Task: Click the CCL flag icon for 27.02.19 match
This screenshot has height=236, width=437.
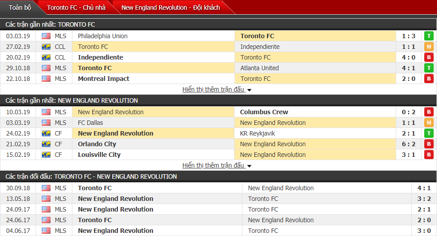Action: pyautogui.click(x=46, y=47)
